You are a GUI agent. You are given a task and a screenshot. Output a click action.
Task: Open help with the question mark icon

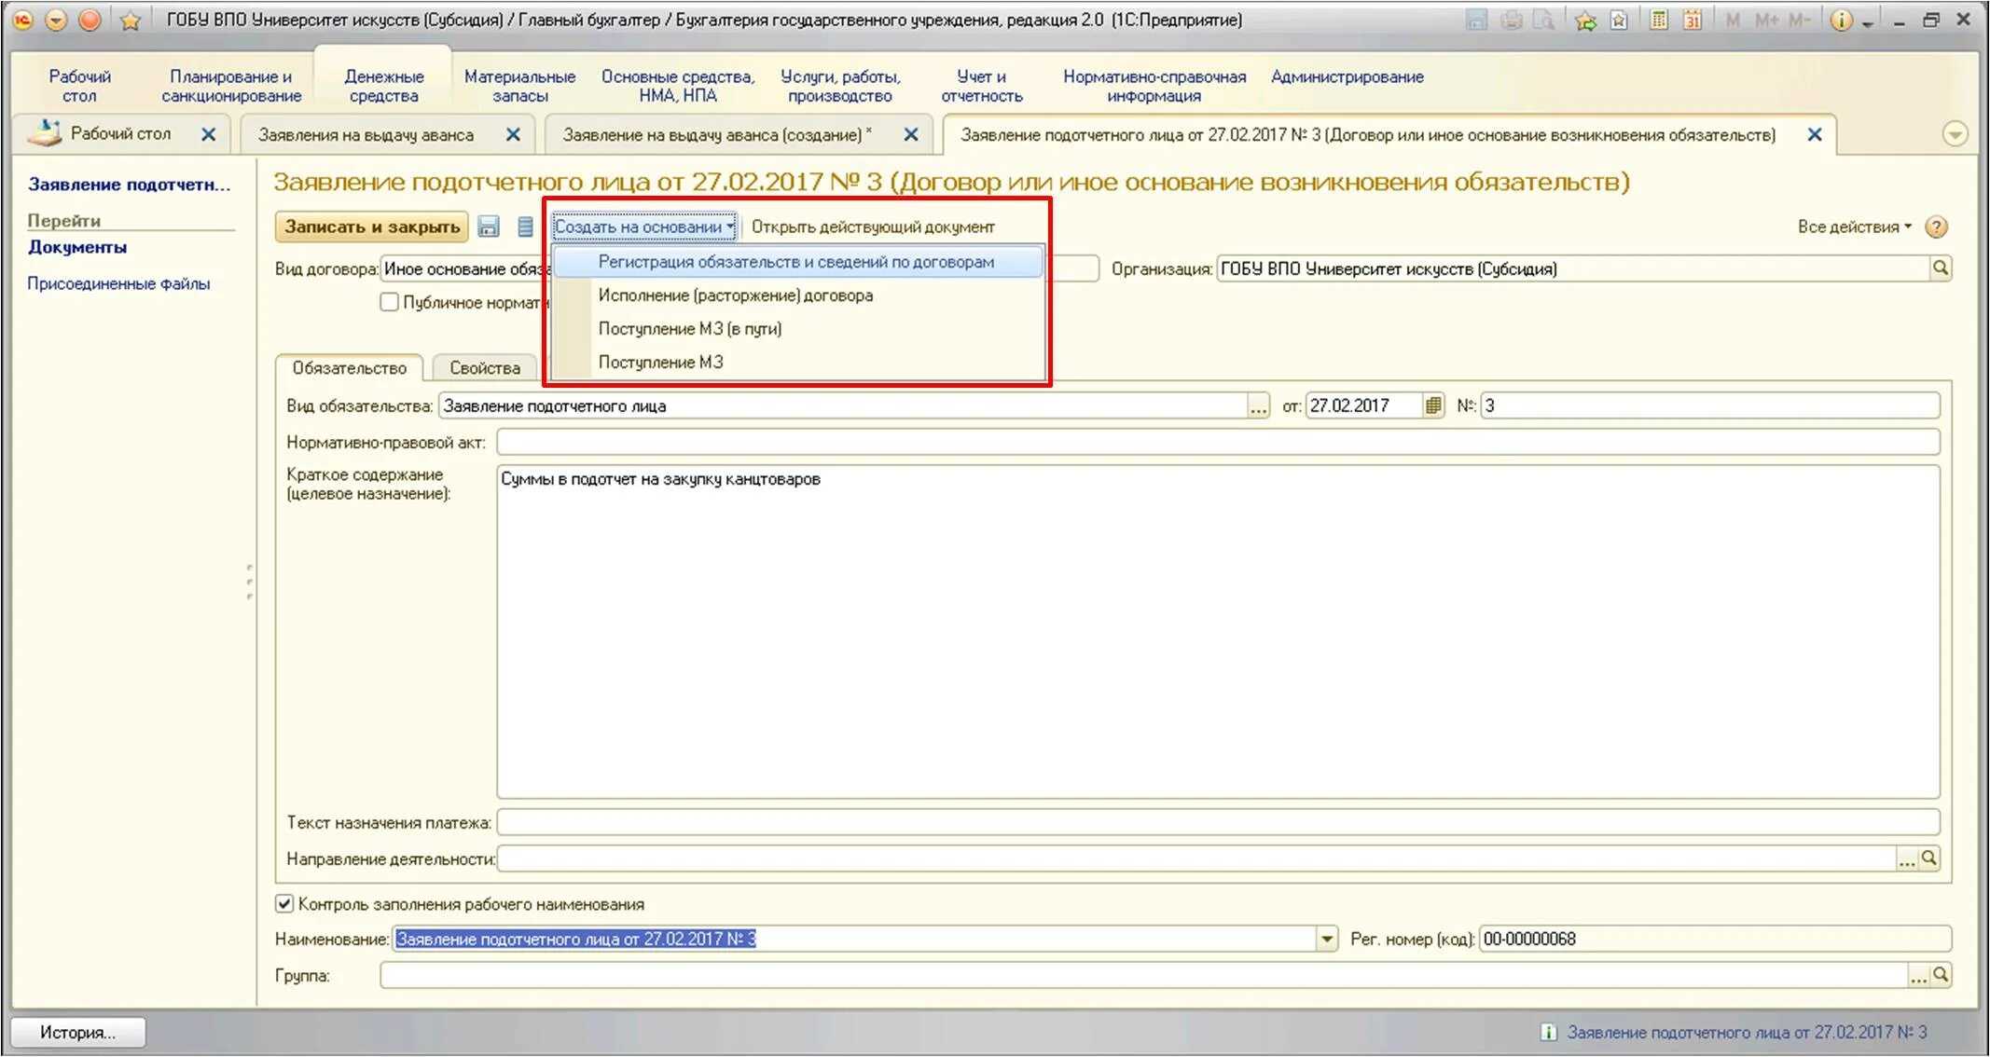pos(1937,226)
